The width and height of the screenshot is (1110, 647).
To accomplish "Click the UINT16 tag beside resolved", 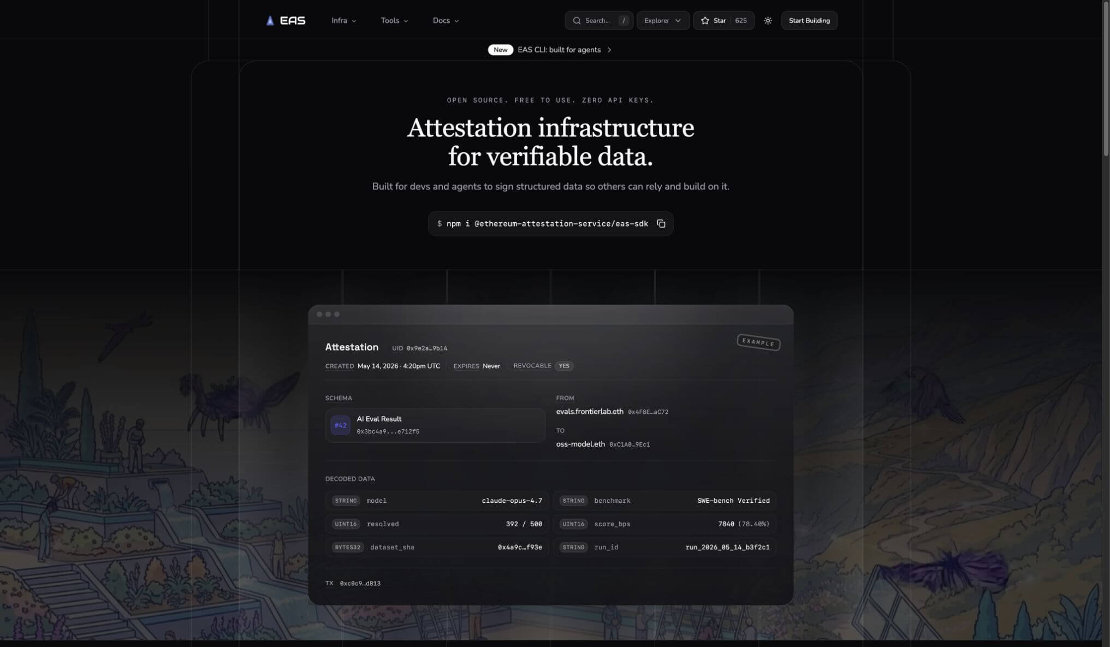I will pyautogui.click(x=346, y=524).
